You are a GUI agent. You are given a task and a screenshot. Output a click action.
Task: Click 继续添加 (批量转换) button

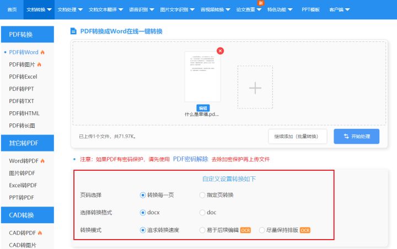[298, 136]
